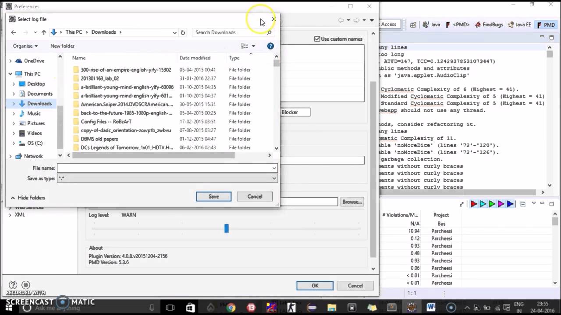Expand the OneDrive tree node
This screenshot has height=315, width=561.
click(11, 61)
